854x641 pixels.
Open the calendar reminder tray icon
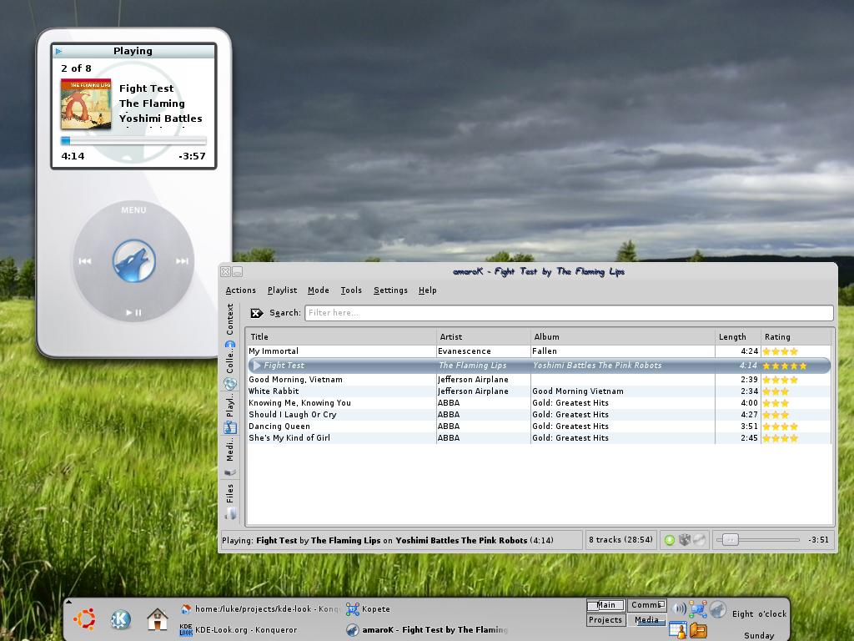point(678,630)
